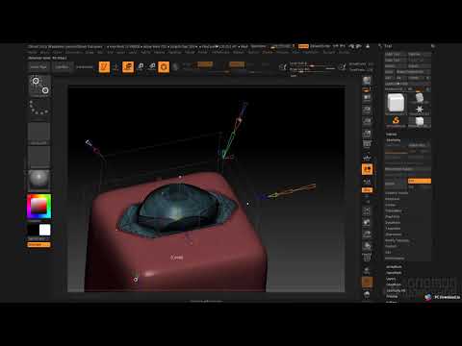Image resolution: width=462 pixels, height=346 pixels.
Task: Toggle the L.Sym icon
Action: pos(367,182)
